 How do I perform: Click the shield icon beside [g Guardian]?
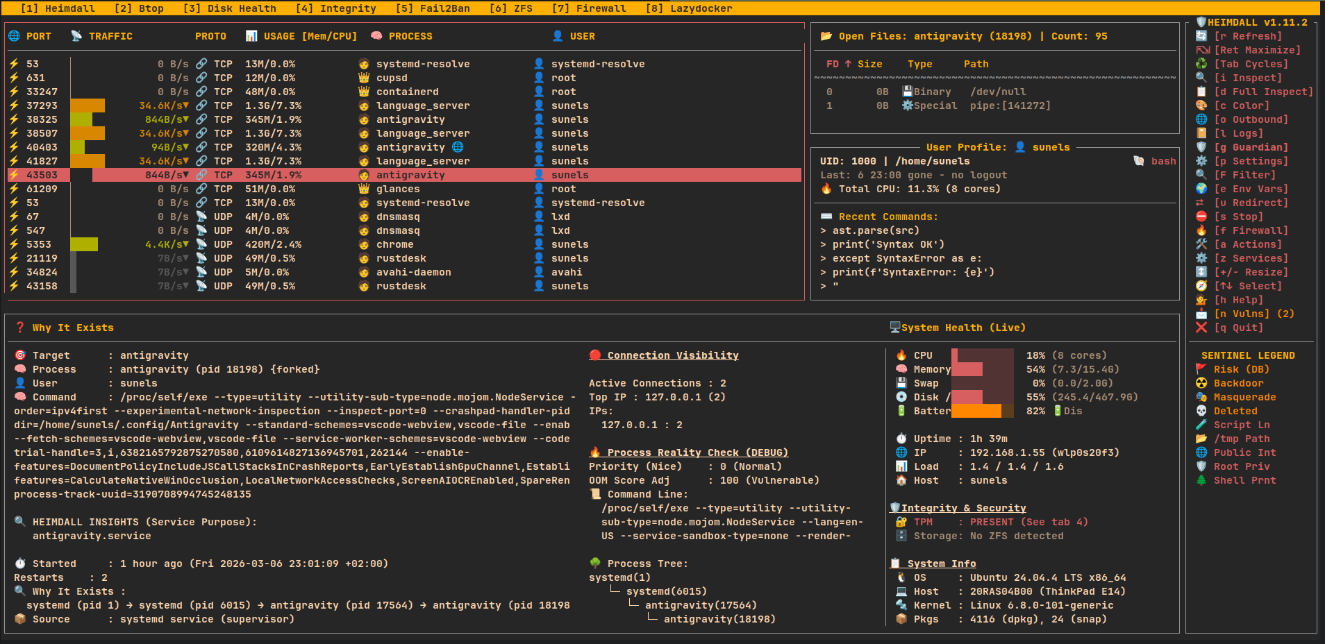coord(1201,147)
